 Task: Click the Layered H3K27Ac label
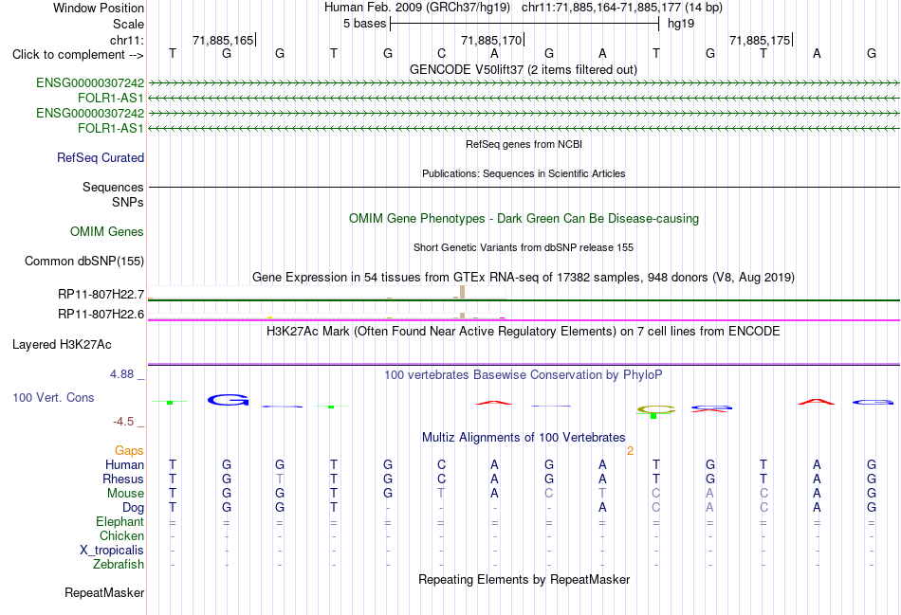[62, 345]
